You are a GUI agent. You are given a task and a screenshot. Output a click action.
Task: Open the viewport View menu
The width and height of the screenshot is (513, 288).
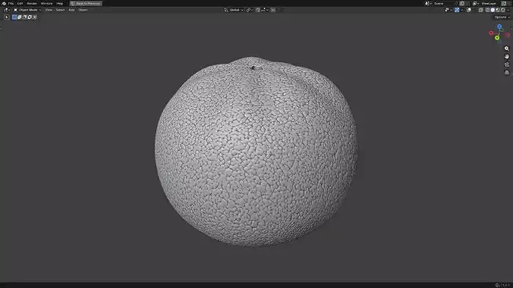tap(49, 10)
